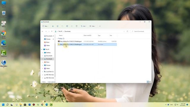
Task: Open the New item menu
Action: (45, 26)
